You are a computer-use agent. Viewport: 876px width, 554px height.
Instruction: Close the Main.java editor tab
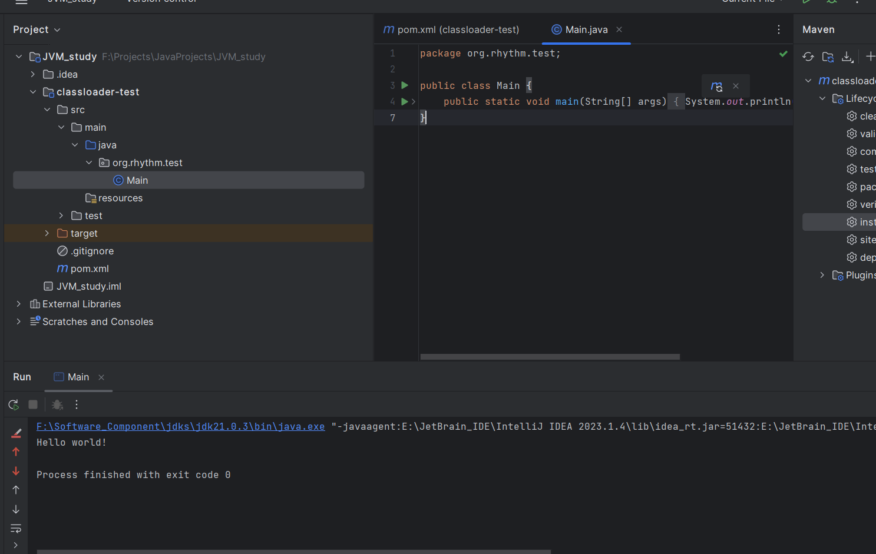pyautogui.click(x=619, y=29)
